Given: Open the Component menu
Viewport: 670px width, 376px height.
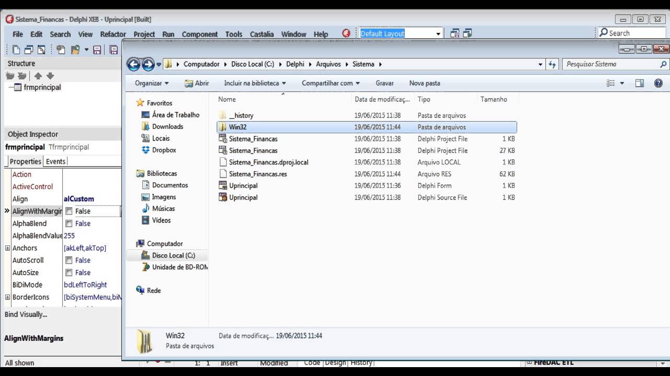Looking at the screenshot, I should 199,34.
